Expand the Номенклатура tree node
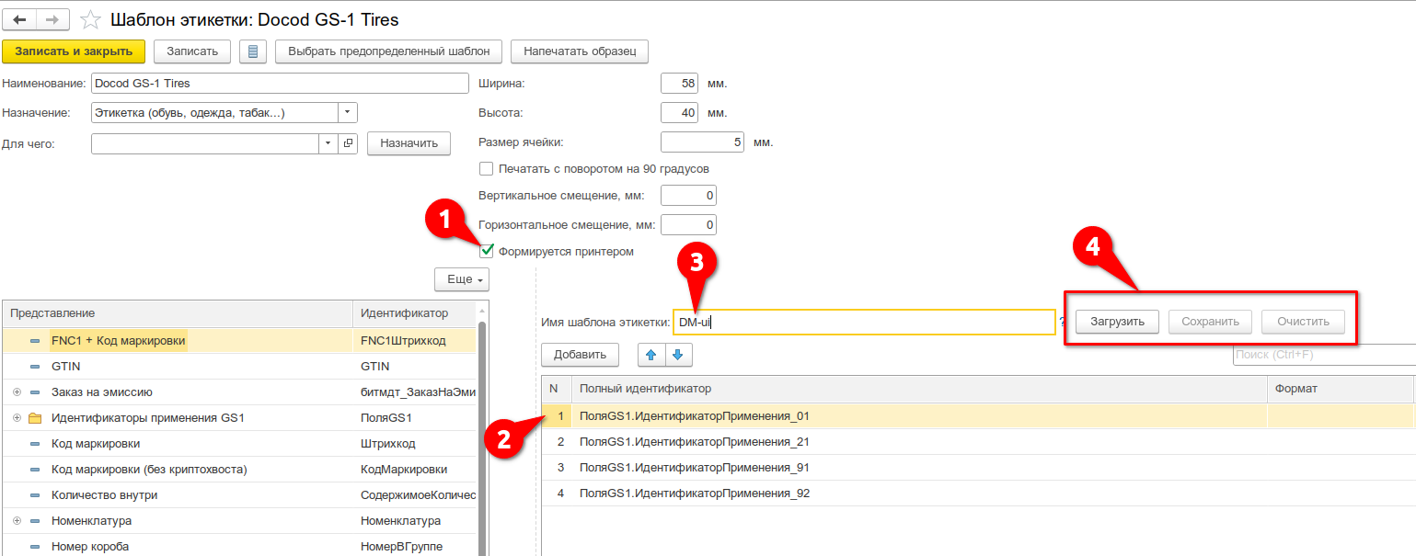Image resolution: width=1416 pixels, height=556 pixels. [x=17, y=521]
